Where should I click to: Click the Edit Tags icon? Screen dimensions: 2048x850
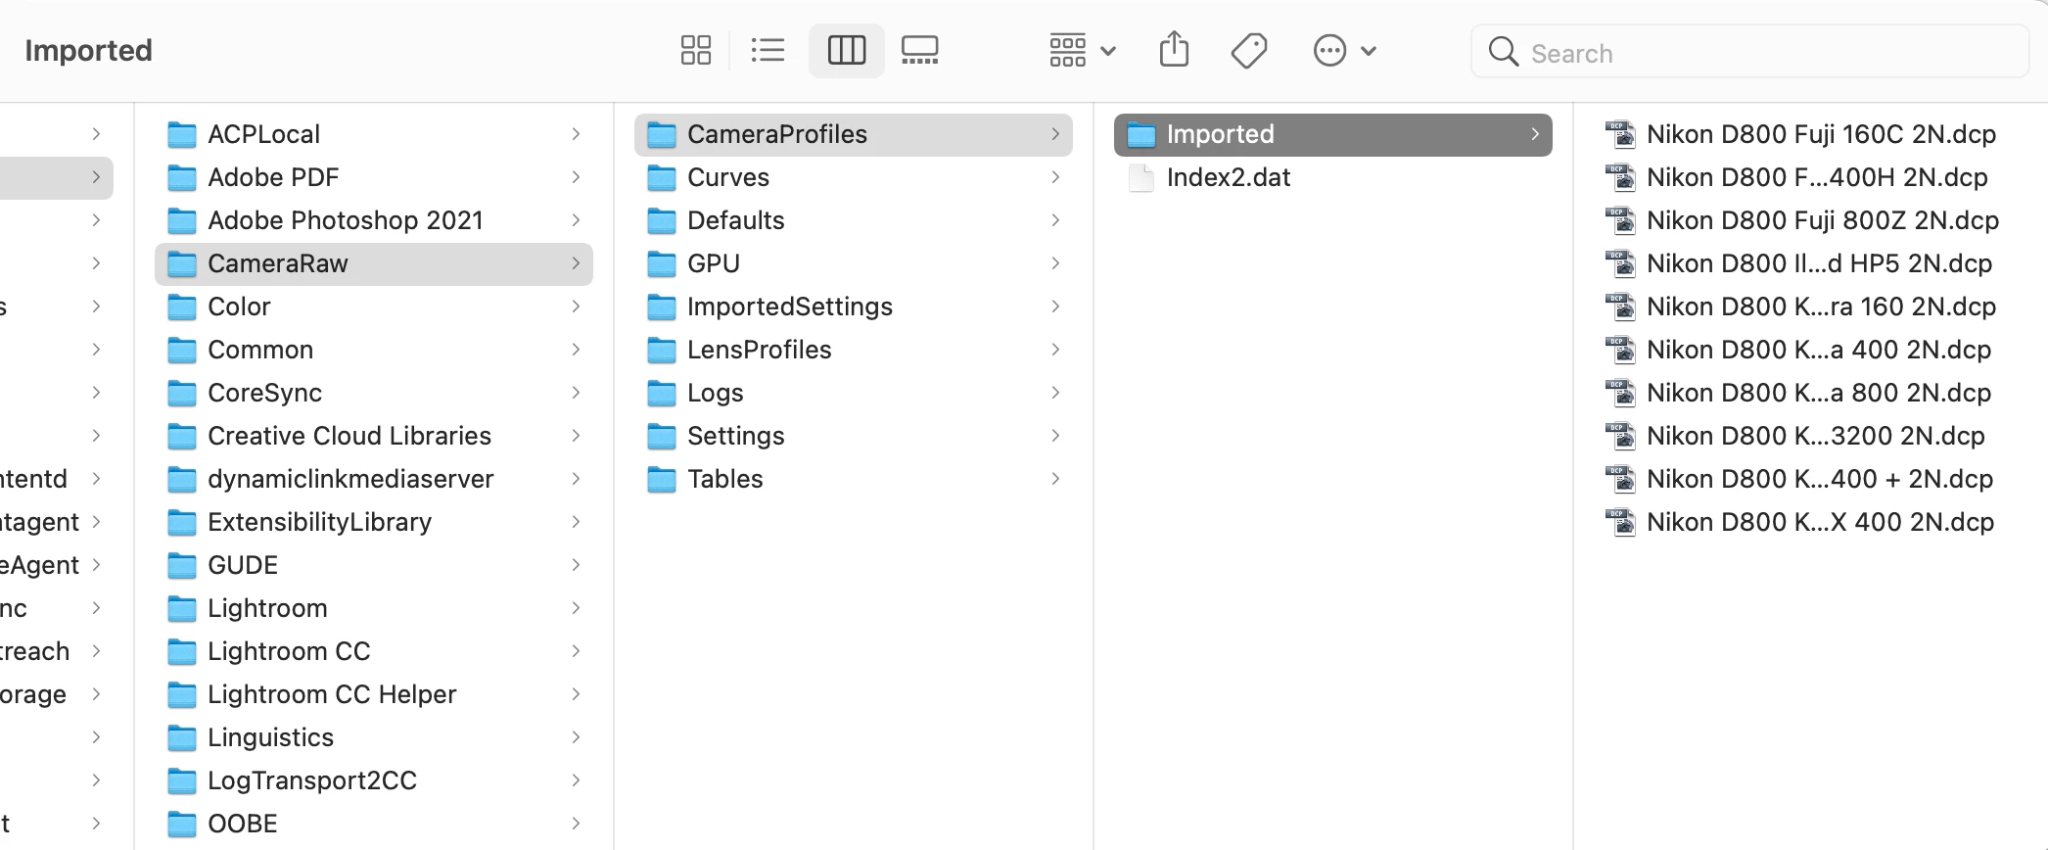1249,50
